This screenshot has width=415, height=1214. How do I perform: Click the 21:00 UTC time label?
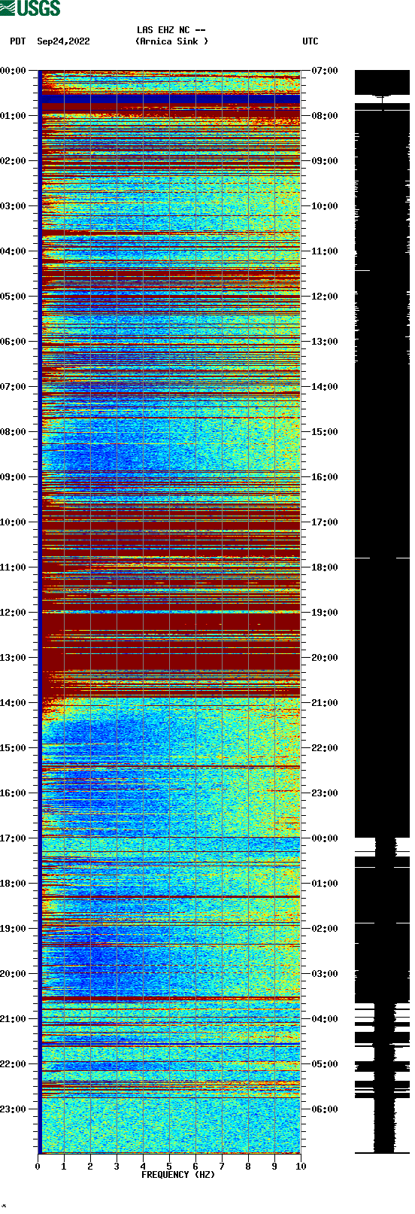click(324, 703)
